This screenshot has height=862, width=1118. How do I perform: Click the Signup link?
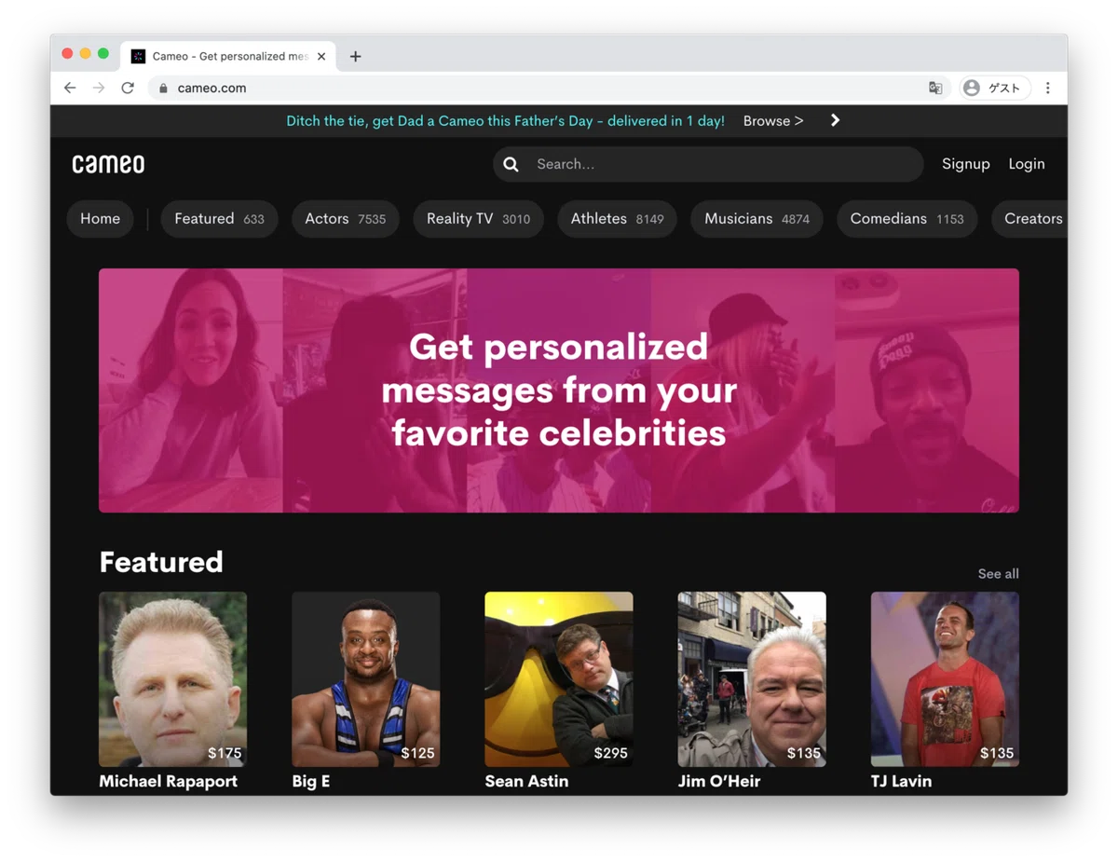click(x=965, y=164)
